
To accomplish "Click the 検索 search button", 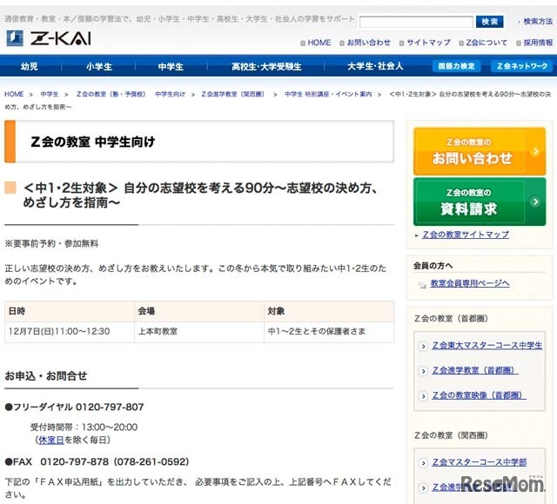I will tap(489, 22).
